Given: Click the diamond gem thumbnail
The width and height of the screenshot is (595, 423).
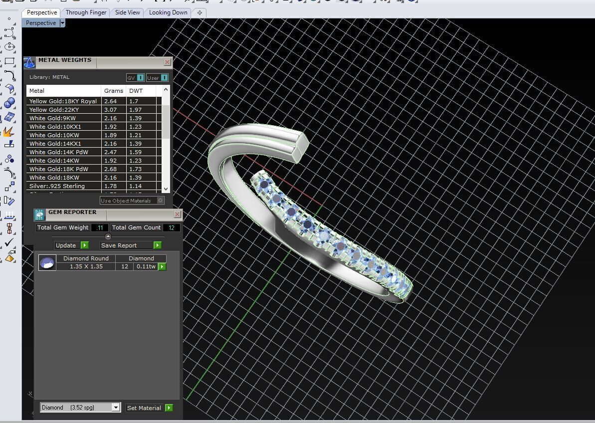Looking at the screenshot, I should (47, 262).
